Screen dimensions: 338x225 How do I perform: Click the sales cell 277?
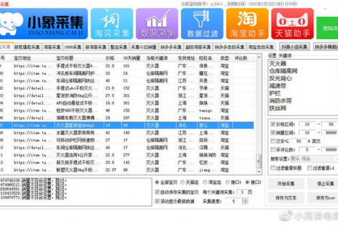click(126, 155)
